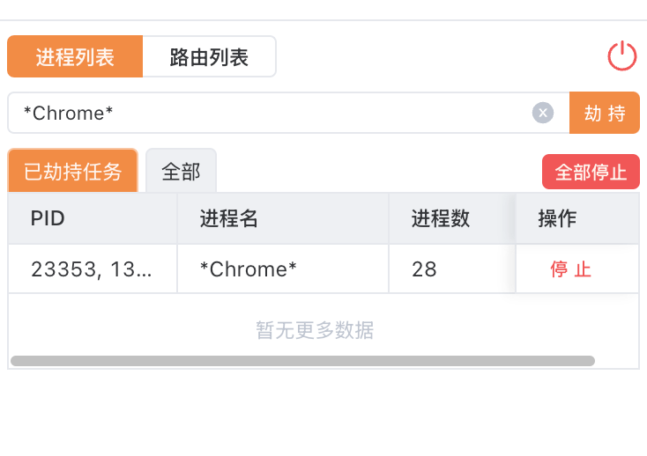This screenshot has height=456, width=647.
Task: Clear the *Chrome* search input
Action: pos(543,113)
